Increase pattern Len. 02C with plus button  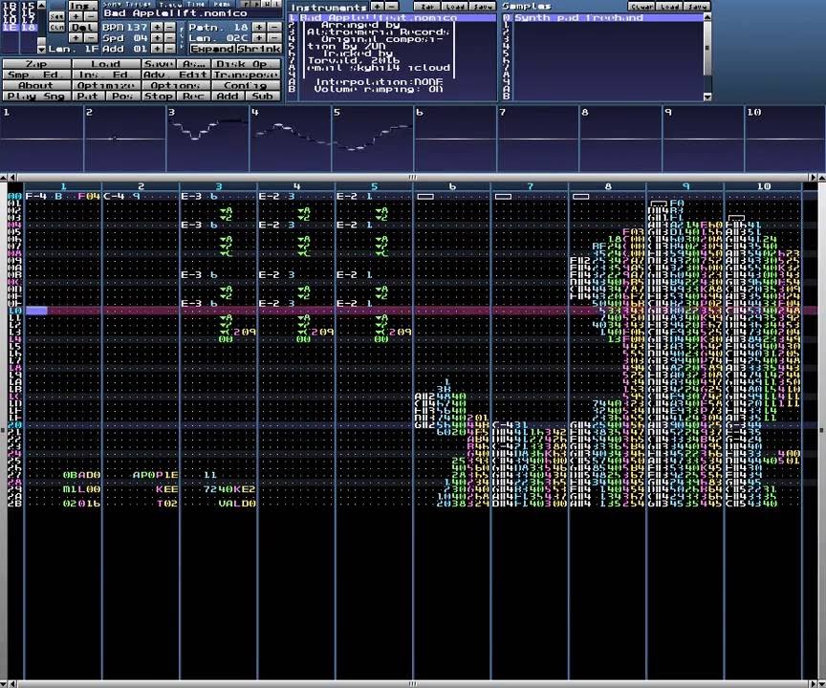click(259, 38)
